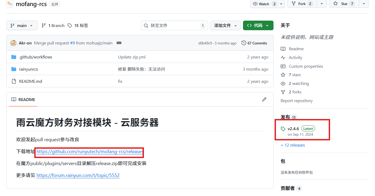Open commit message Update zip.yml
This screenshot has height=196, width=375.
coord(132,57)
